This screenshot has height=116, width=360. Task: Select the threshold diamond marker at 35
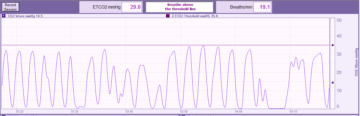click(x=333, y=45)
